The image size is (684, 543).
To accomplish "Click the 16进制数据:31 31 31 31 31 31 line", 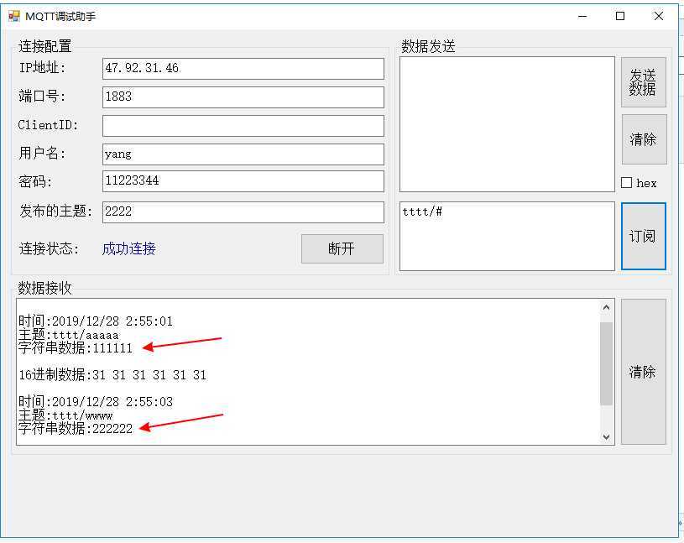I will (x=112, y=374).
